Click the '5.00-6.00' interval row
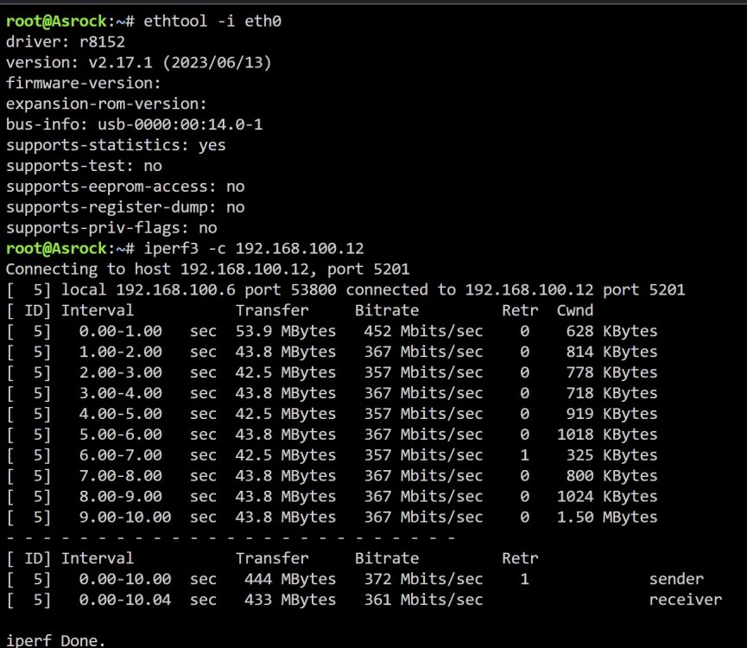 coord(332,435)
